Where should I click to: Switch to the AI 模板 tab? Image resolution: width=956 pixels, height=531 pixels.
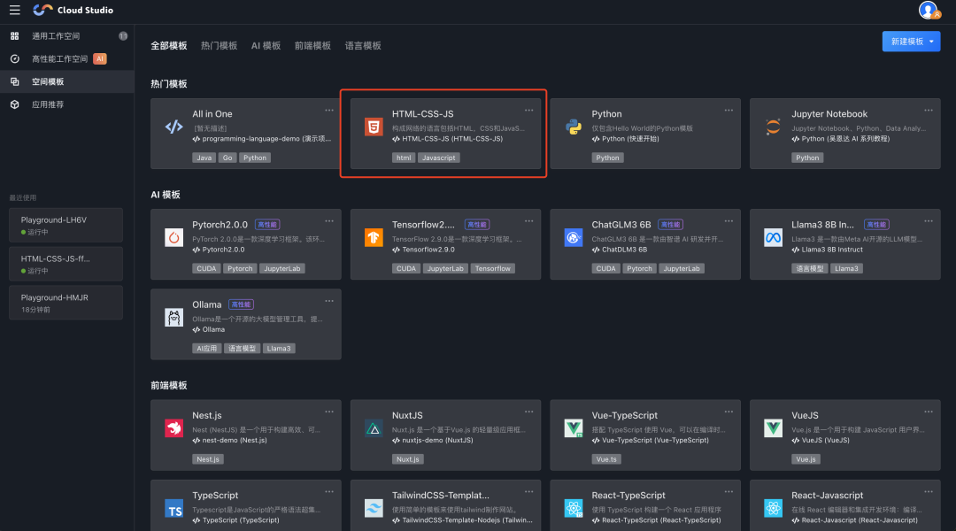tap(266, 46)
